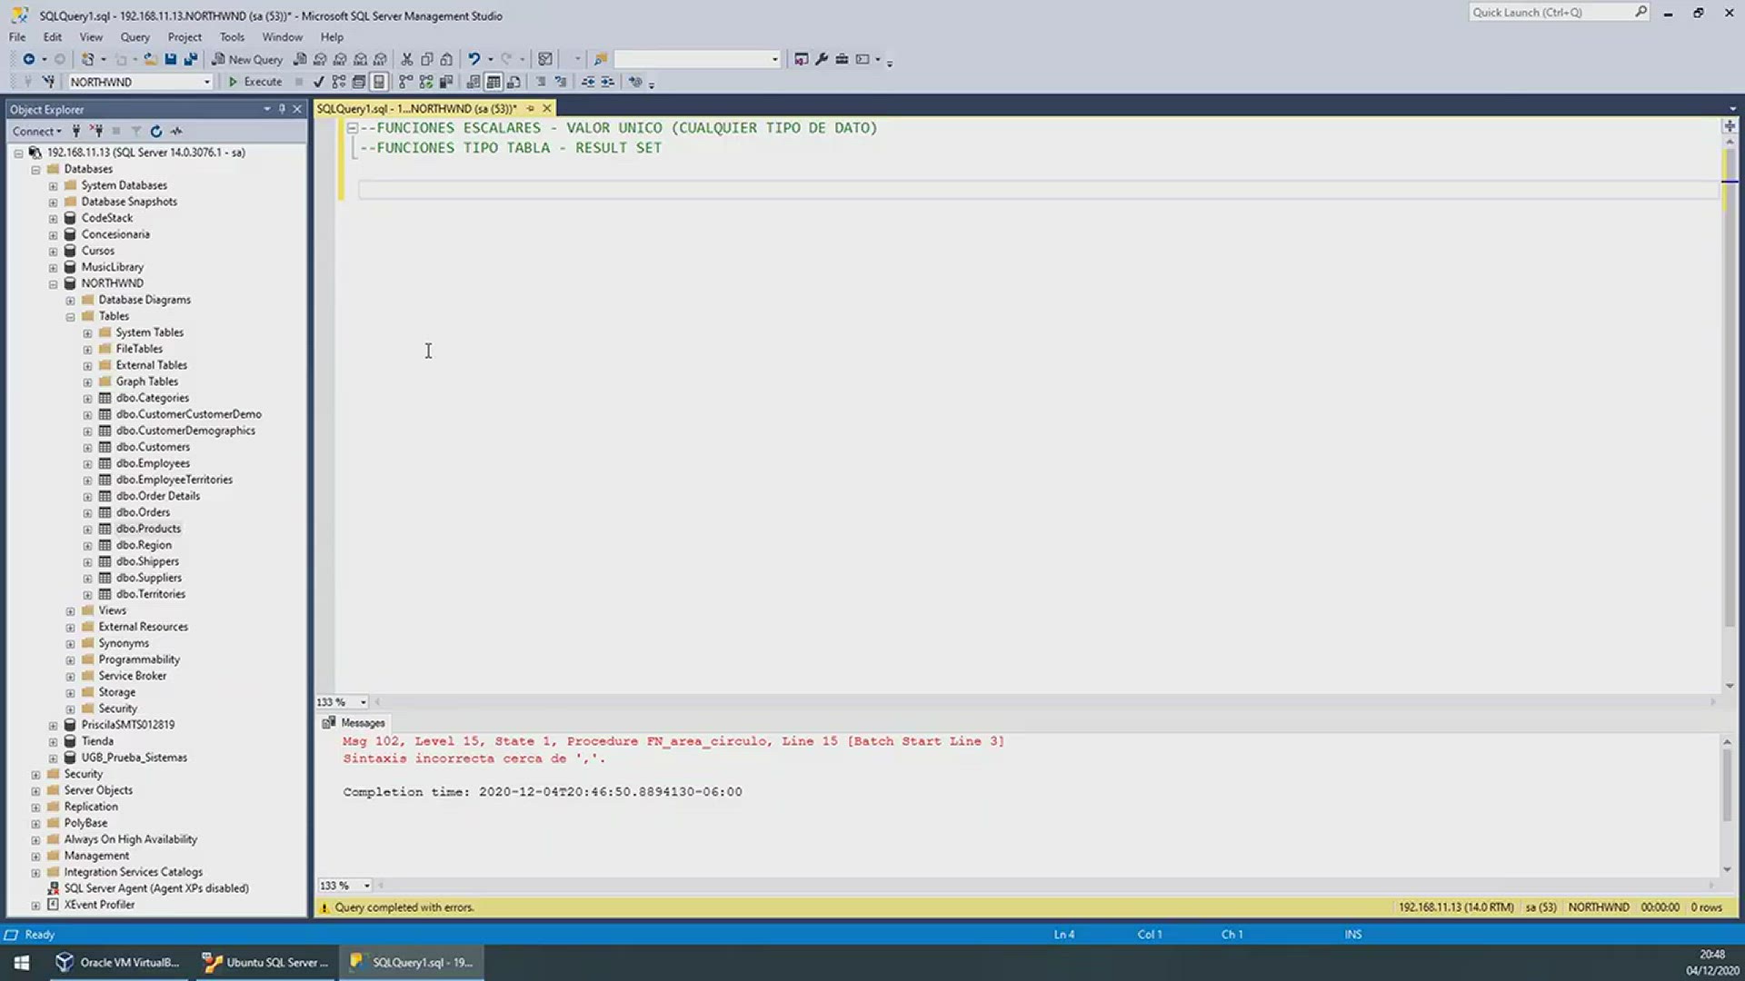Click the Parse checkmark icon
This screenshot has height=981, width=1745.
click(x=318, y=82)
